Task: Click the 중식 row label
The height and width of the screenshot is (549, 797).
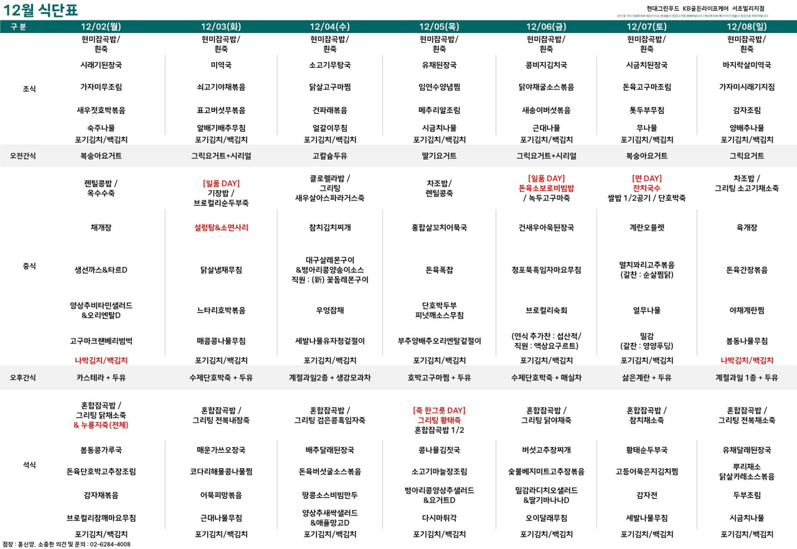Action: tap(29, 266)
